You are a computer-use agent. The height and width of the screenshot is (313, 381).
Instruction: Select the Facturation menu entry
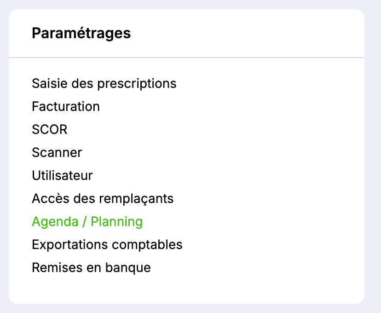[66, 107]
